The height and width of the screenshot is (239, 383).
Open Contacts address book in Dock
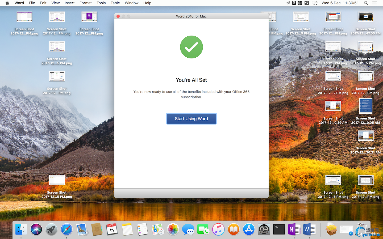pos(97,229)
